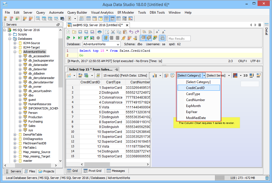Toggle the highlighted Grid layout icon in main toolbar
This screenshot has width=272, height=183.
(x=106, y=19)
